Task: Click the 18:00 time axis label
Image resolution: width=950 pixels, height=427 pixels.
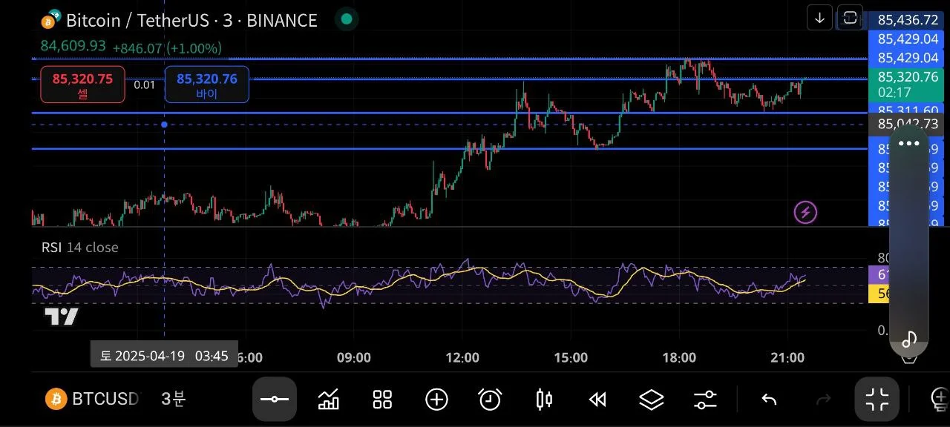Action: 679,357
